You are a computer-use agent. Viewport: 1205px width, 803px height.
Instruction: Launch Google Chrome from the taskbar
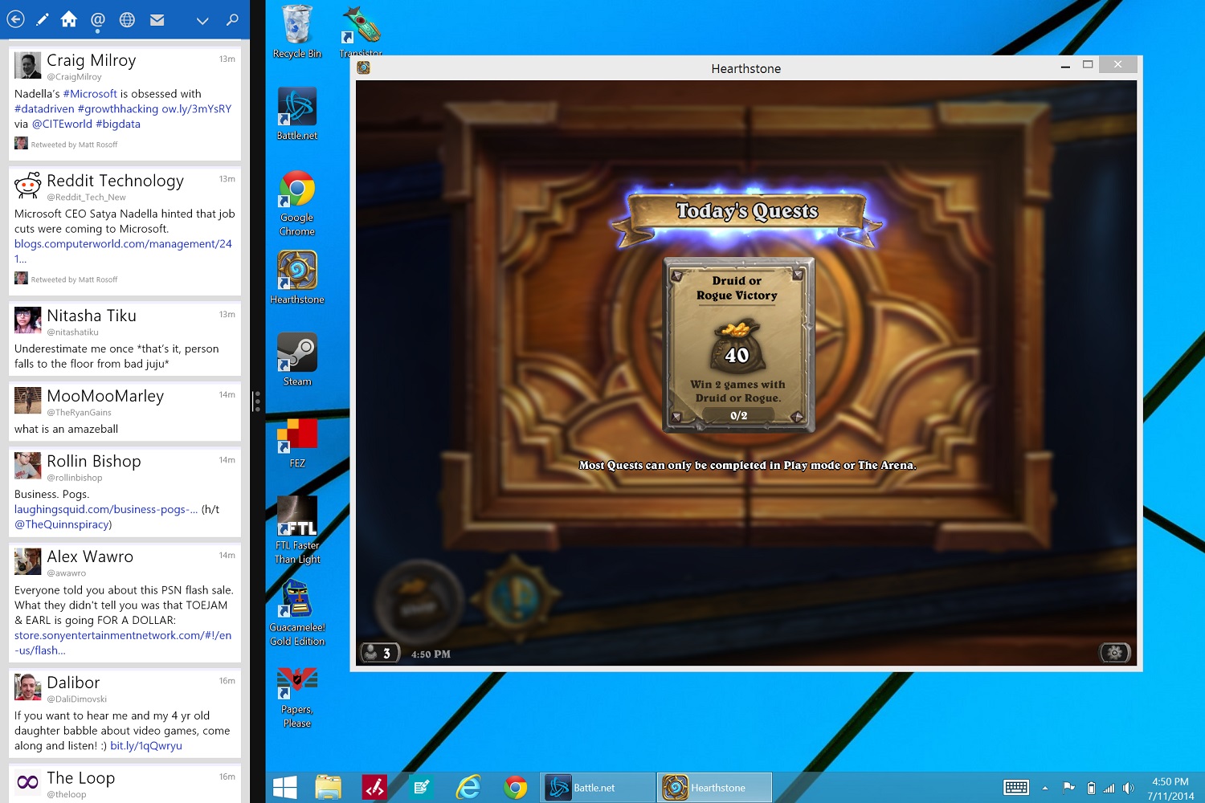[x=516, y=788]
